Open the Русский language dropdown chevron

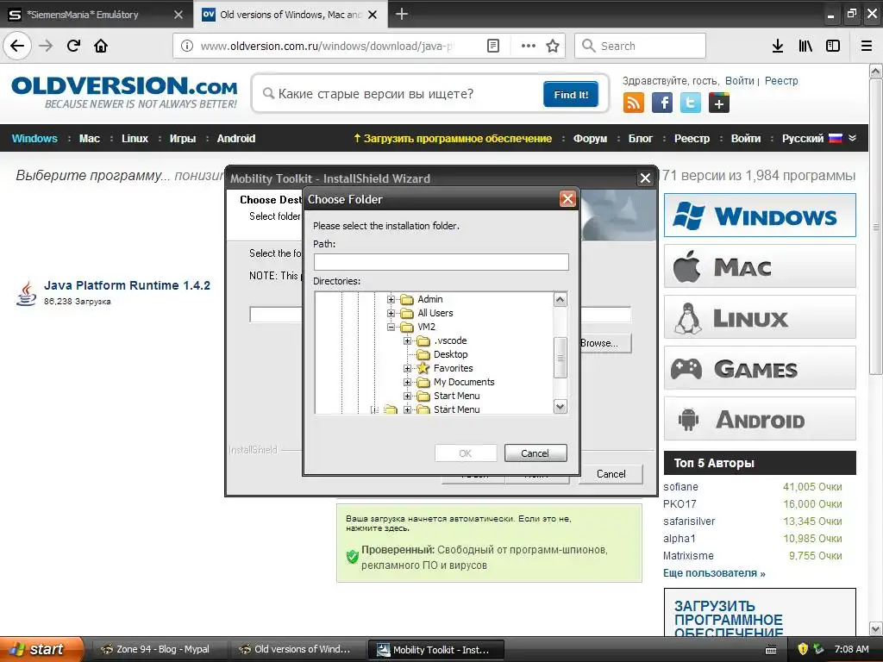(852, 138)
